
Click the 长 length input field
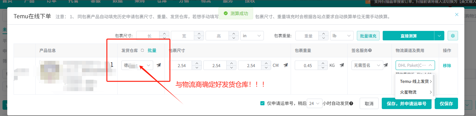point(148,36)
